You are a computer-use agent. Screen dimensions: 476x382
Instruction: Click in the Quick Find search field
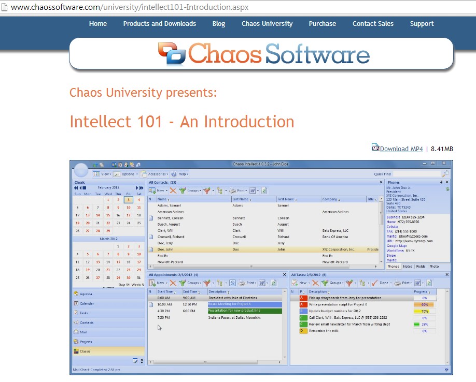(416, 174)
